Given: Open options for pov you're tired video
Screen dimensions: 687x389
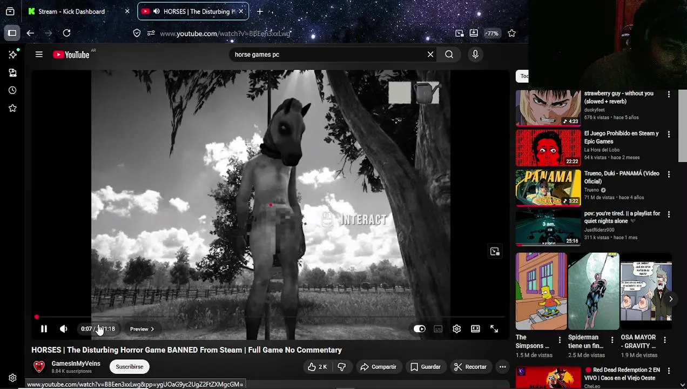Looking at the screenshot, I should [x=669, y=214].
